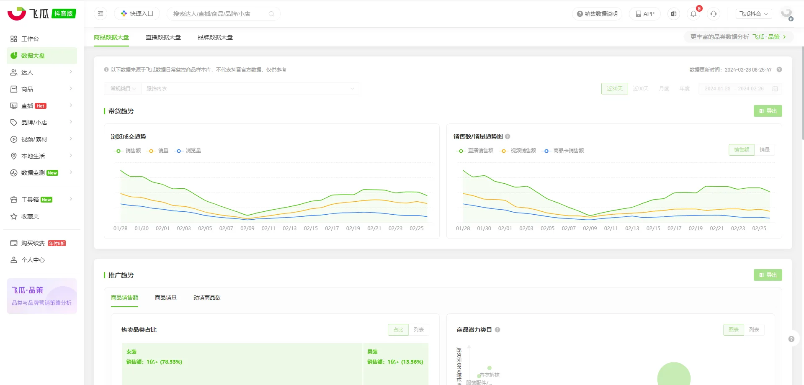
Task: Toggle 直播销售额 legend series
Action: pos(475,151)
